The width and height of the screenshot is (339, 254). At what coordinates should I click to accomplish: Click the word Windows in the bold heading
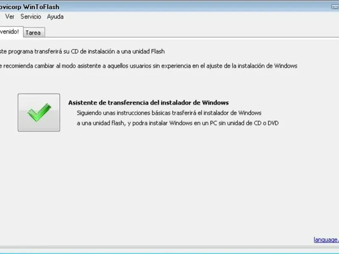[x=215, y=102]
